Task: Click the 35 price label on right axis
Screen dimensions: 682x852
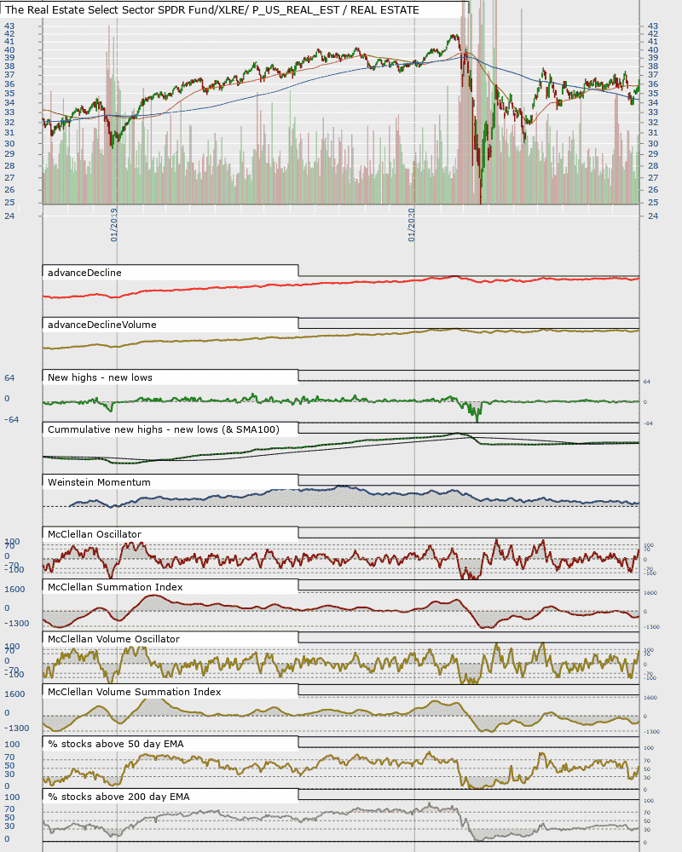Action: pos(653,94)
